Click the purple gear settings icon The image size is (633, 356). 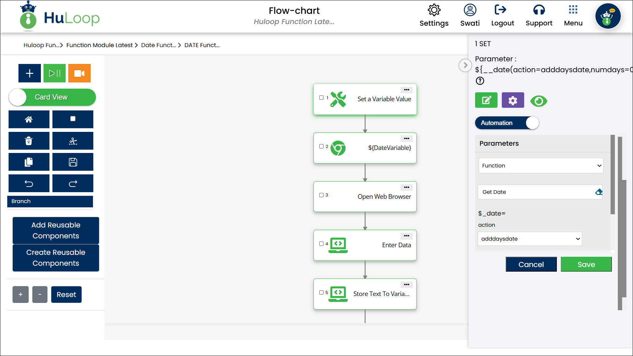(x=513, y=100)
